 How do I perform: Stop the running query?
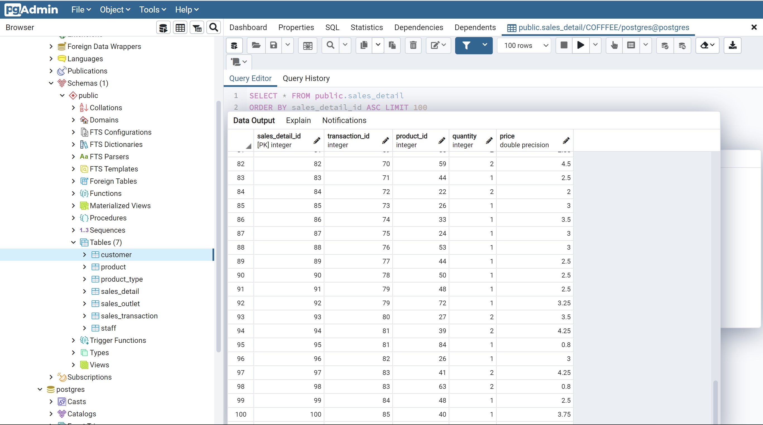tap(564, 46)
